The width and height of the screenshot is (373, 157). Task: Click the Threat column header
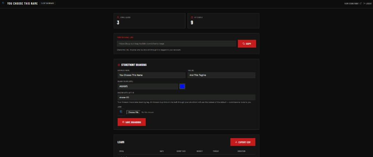pyautogui.click(x=216, y=151)
